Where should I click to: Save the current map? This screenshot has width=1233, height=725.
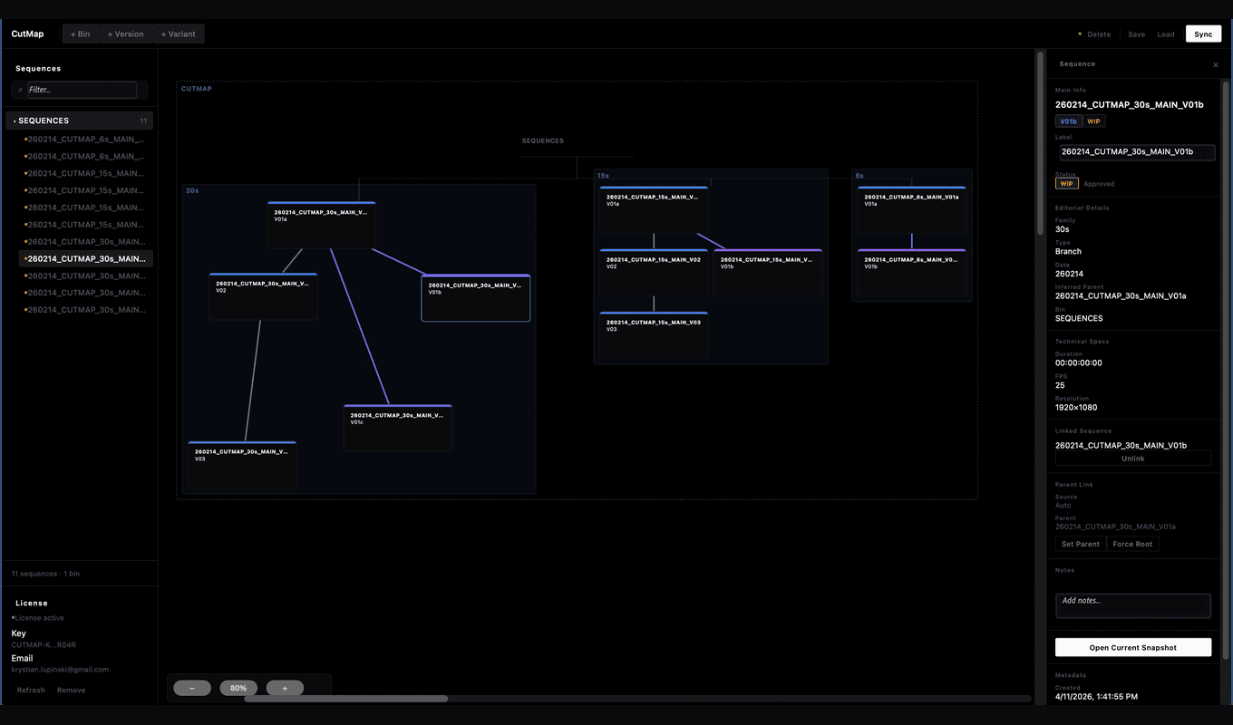pyautogui.click(x=1136, y=34)
